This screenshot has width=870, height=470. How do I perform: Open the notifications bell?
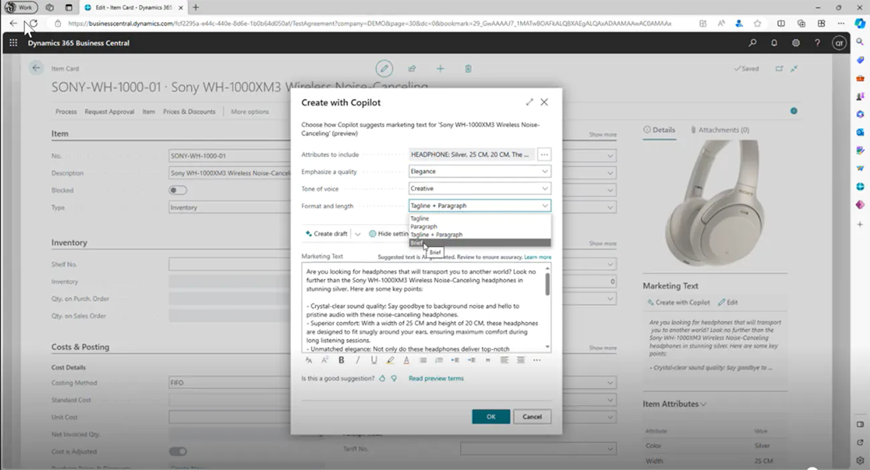pos(774,43)
